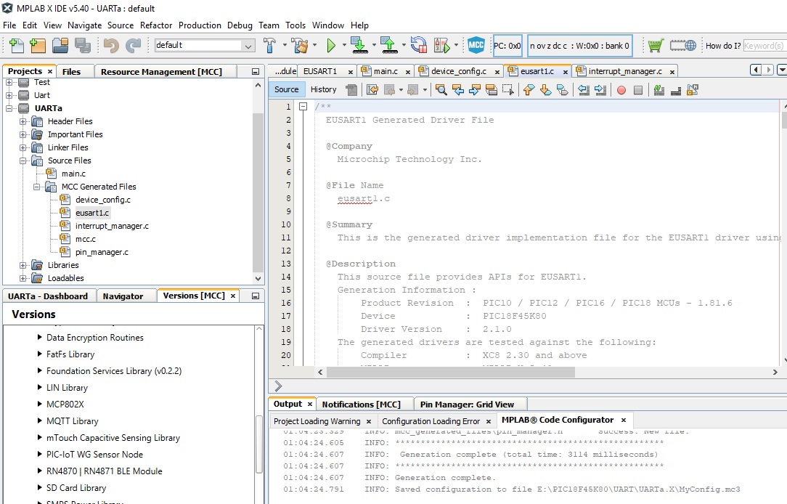The image size is (787, 504).
Task: Click the Hold in Reset icon
Action: pyautogui.click(x=419, y=46)
